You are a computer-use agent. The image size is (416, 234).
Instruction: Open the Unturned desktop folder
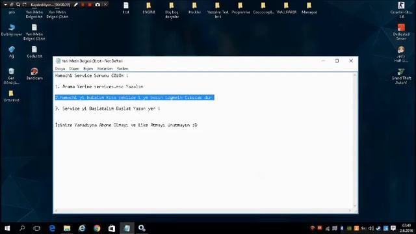[11, 96]
